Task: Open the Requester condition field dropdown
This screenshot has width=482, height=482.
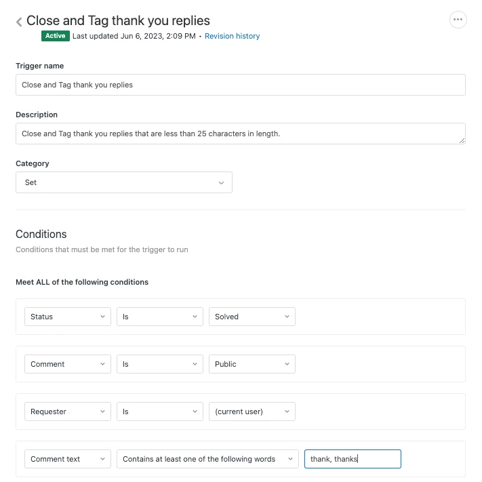Action: coord(67,411)
